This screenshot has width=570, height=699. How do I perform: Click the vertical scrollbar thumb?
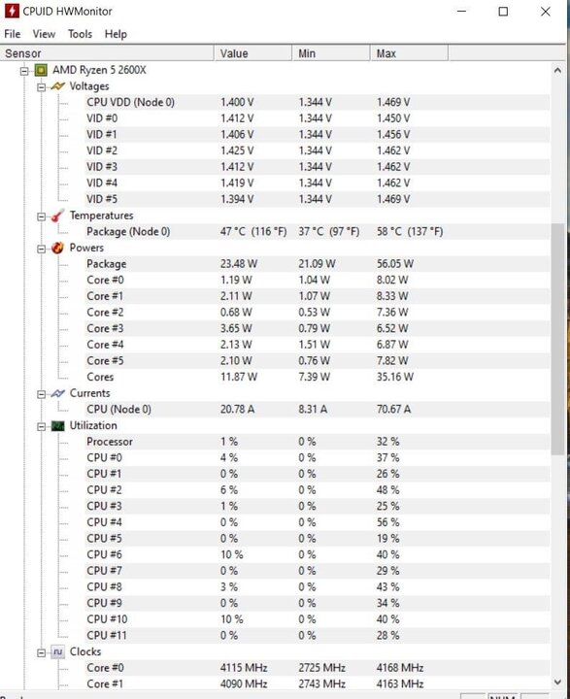click(x=557, y=339)
